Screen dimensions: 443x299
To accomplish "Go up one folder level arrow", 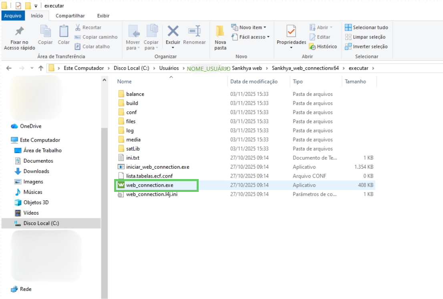I will pos(41,68).
